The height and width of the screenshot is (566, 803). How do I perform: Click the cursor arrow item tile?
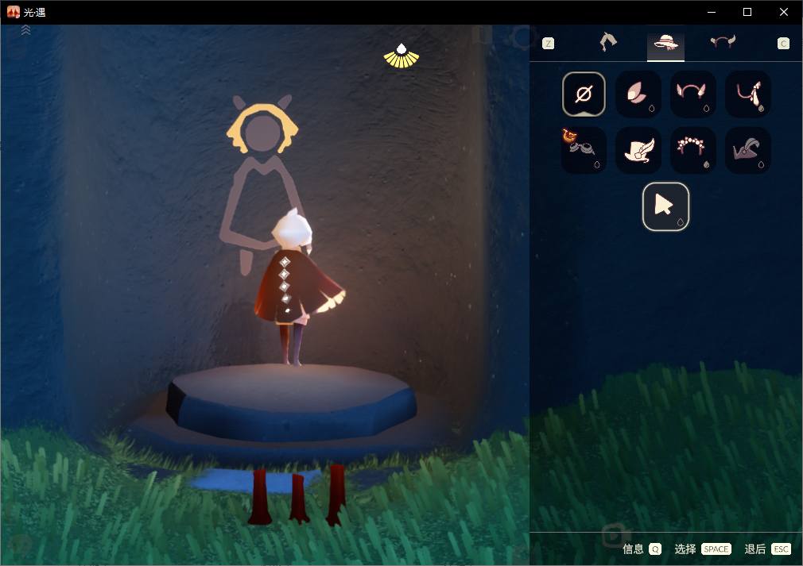click(665, 206)
